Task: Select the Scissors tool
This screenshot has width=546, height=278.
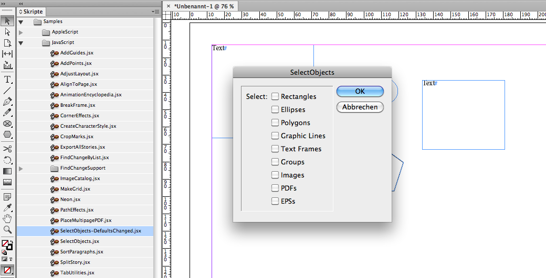Action: pyautogui.click(x=7, y=149)
